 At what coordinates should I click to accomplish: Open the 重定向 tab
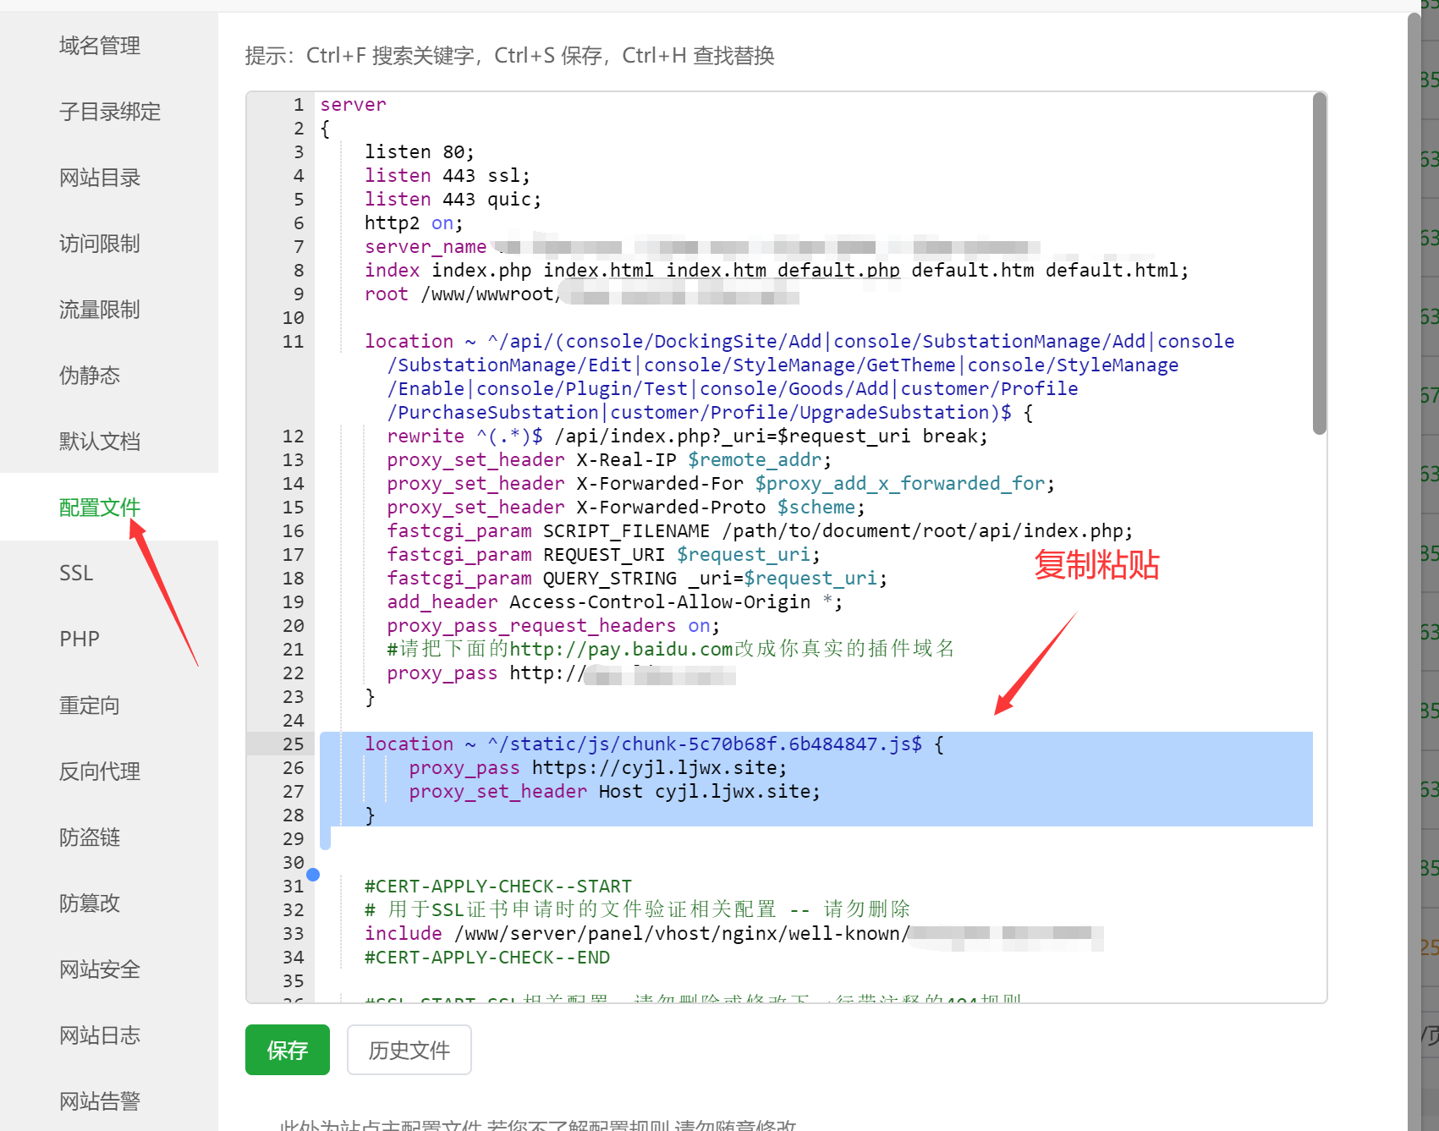click(90, 706)
